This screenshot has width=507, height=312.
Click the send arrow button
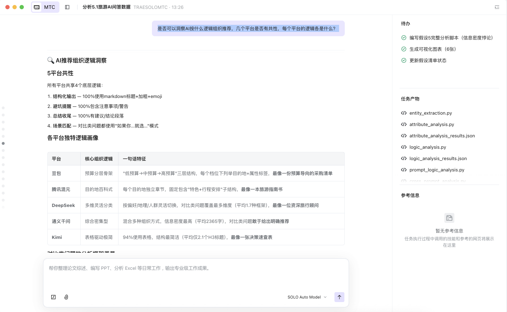tap(339, 297)
